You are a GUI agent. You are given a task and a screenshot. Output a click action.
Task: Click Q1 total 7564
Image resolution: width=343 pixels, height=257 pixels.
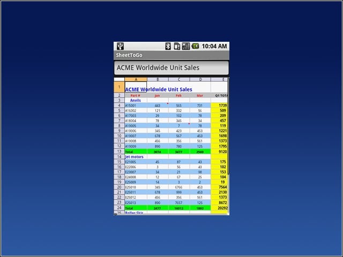click(x=219, y=187)
